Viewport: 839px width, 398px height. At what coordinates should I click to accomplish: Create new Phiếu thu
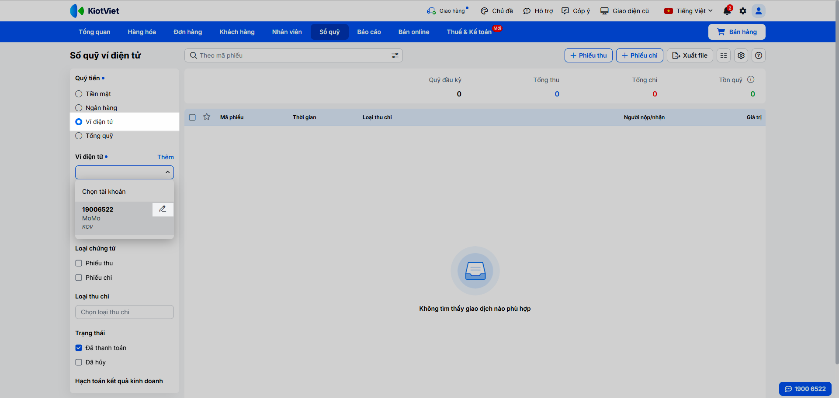point(589,55)
